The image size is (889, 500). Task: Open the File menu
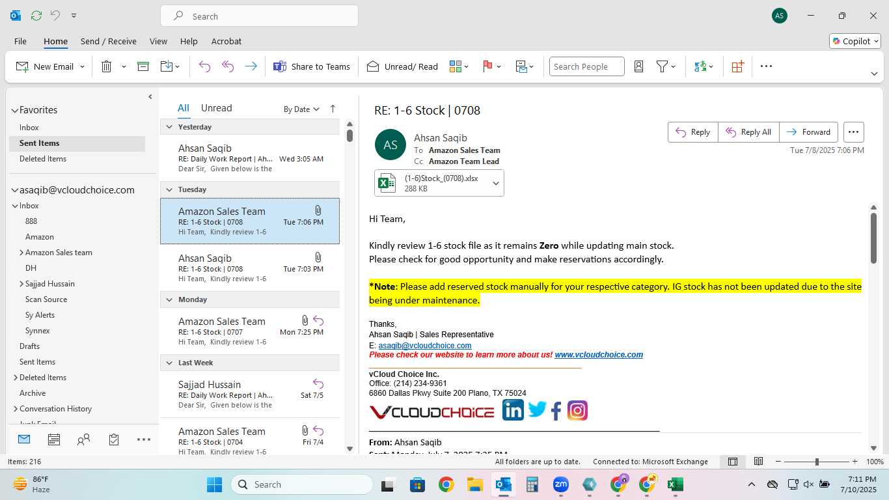coord(20,41)
